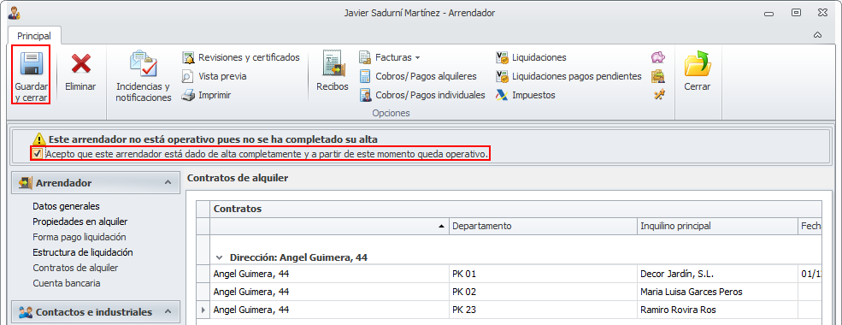This screenshot has width=842, height=325.
Task: Open Estructura de liquidación section
Action: pyautogui.click(x=83, y=252)
